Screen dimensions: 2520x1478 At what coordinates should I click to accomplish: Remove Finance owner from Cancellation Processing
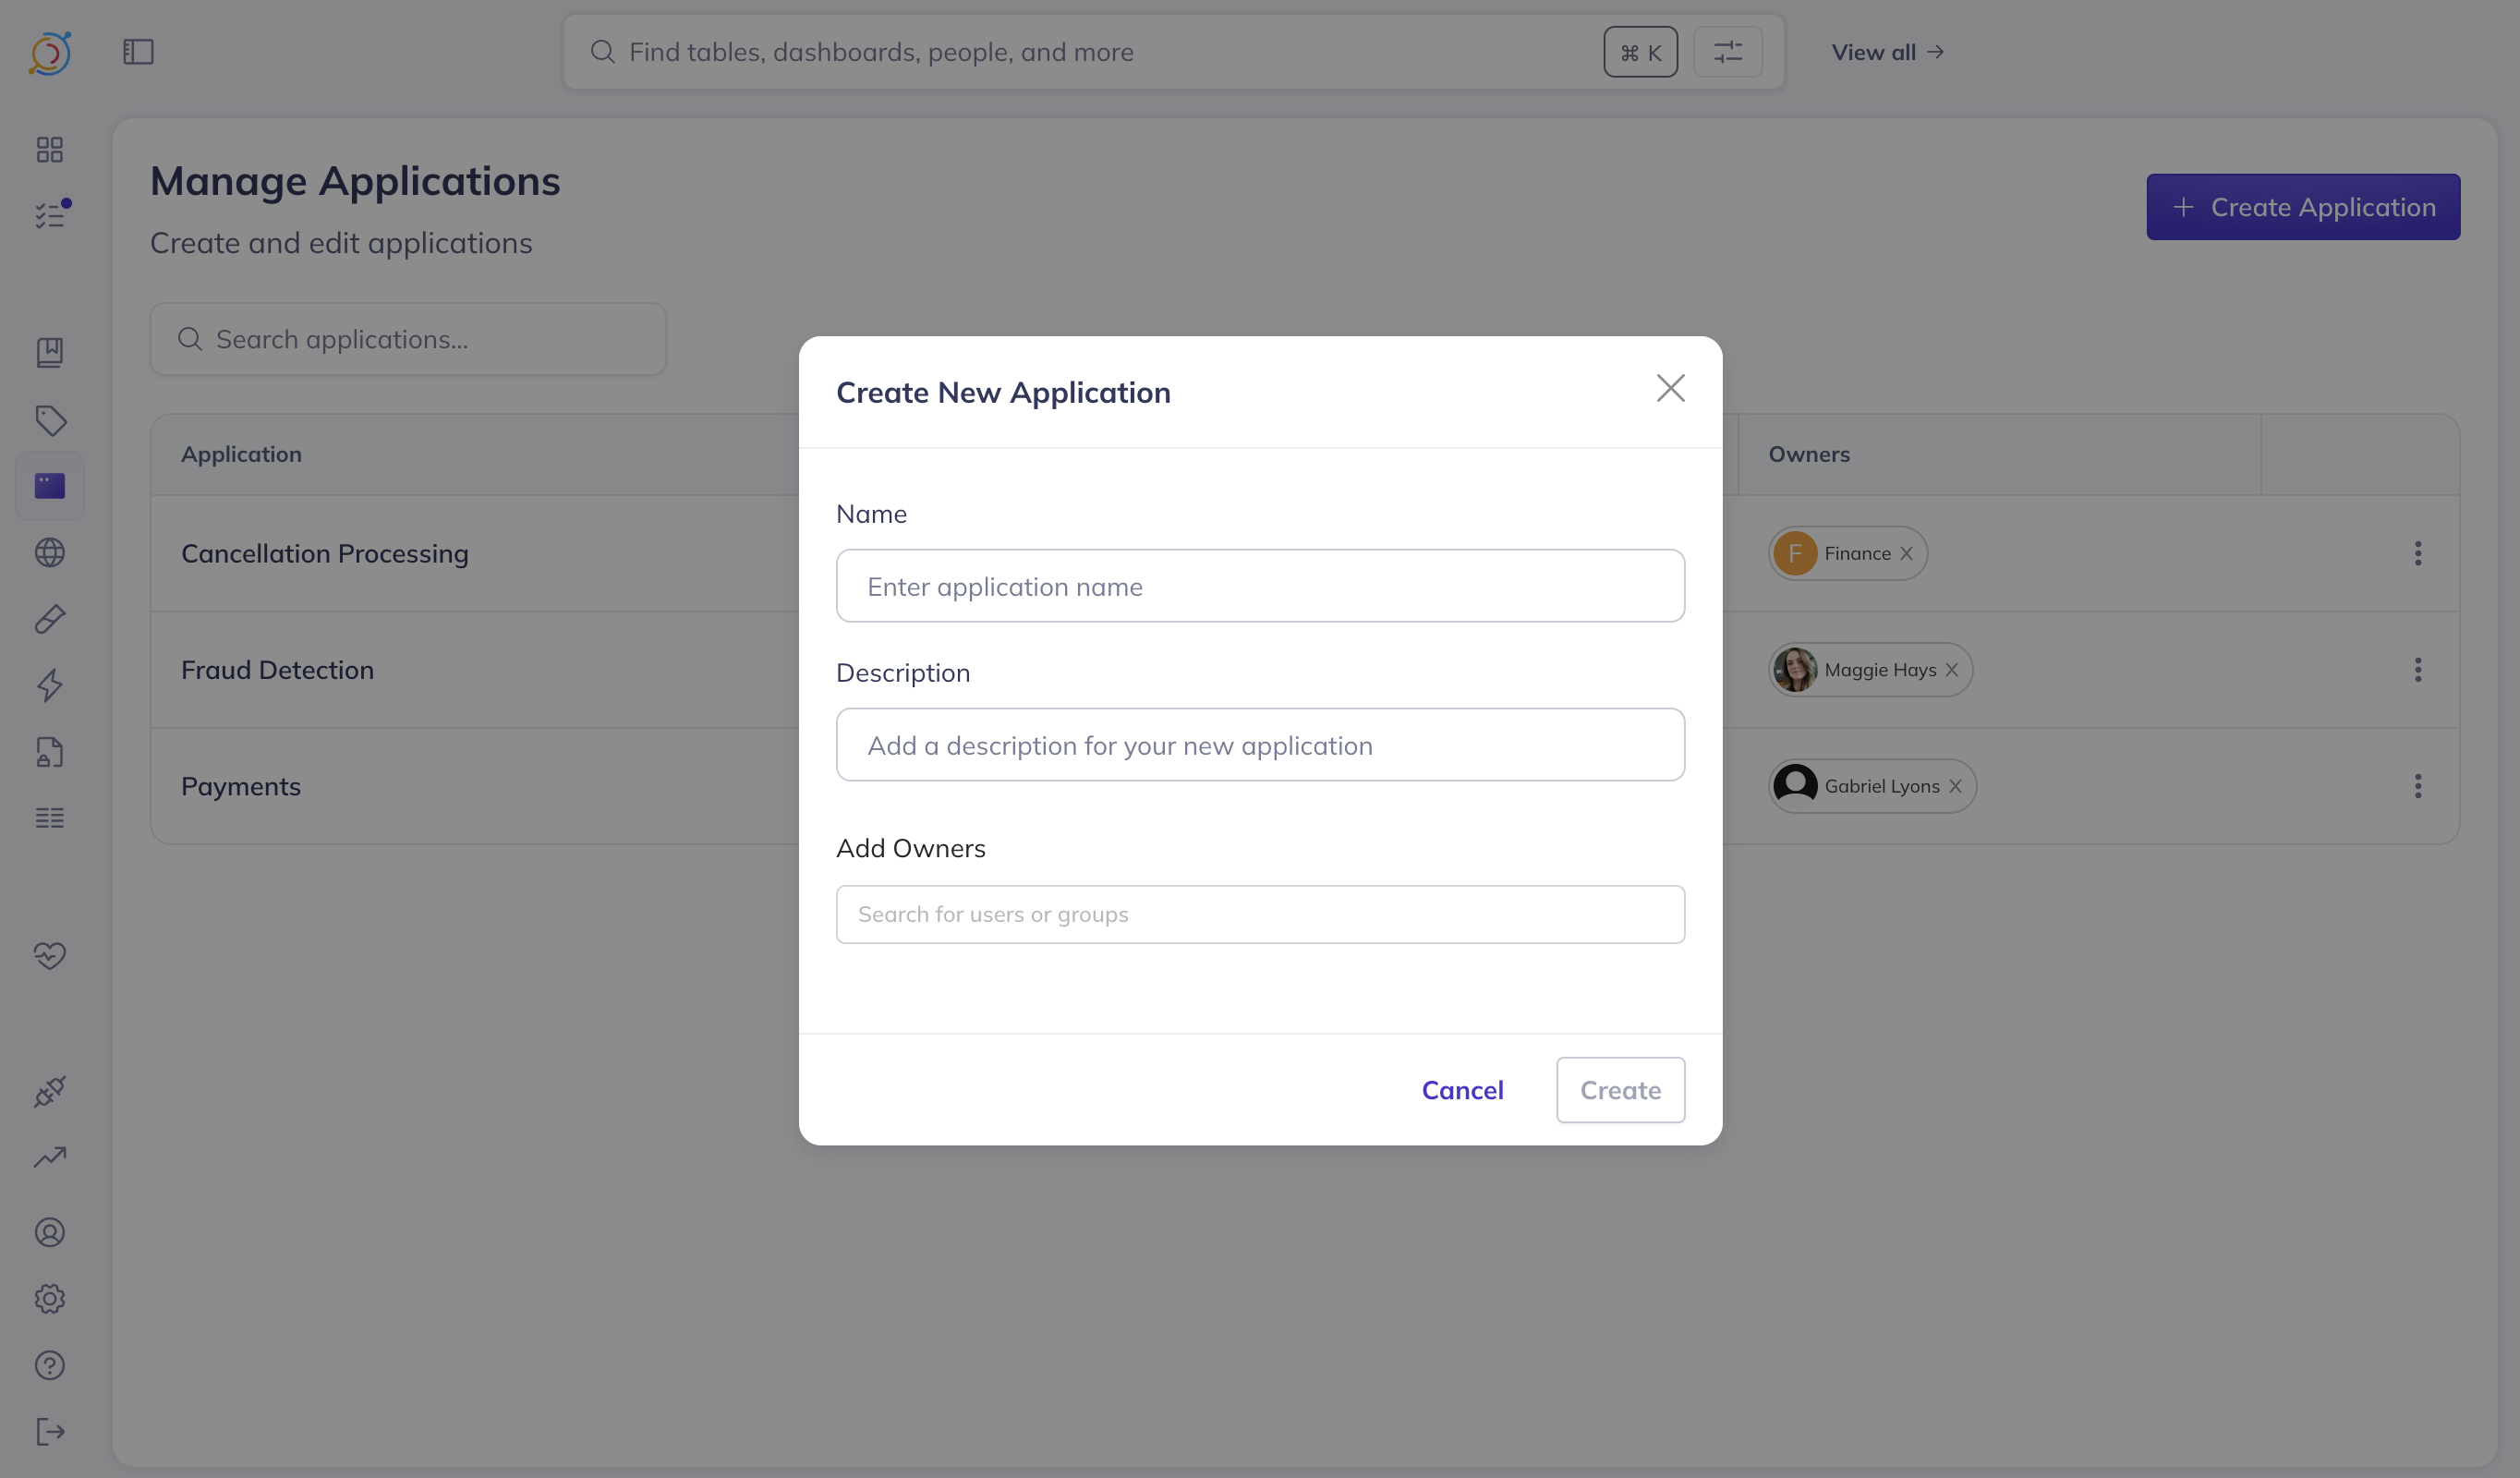(x=1906, y=554)
